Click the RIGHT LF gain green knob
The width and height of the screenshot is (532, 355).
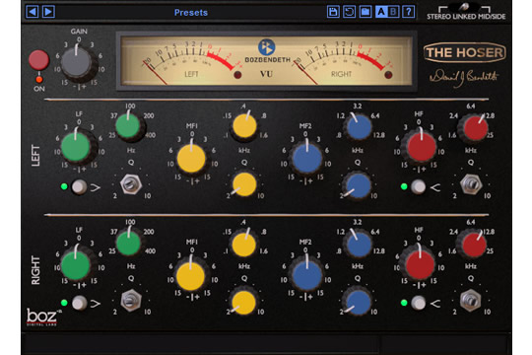pos(75,265)
